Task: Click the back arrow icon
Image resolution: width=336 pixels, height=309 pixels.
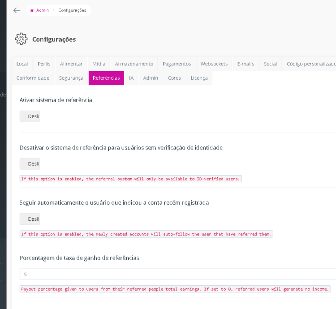Action: pyautogui.click(x=17, y=10)
